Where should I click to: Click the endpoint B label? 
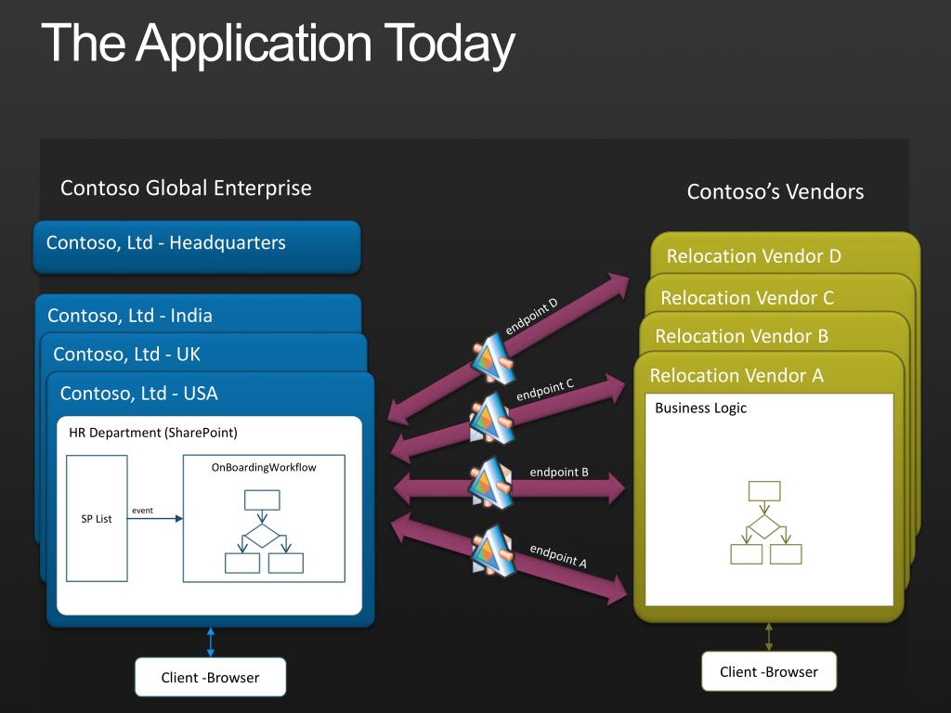[x=558, y=472]
